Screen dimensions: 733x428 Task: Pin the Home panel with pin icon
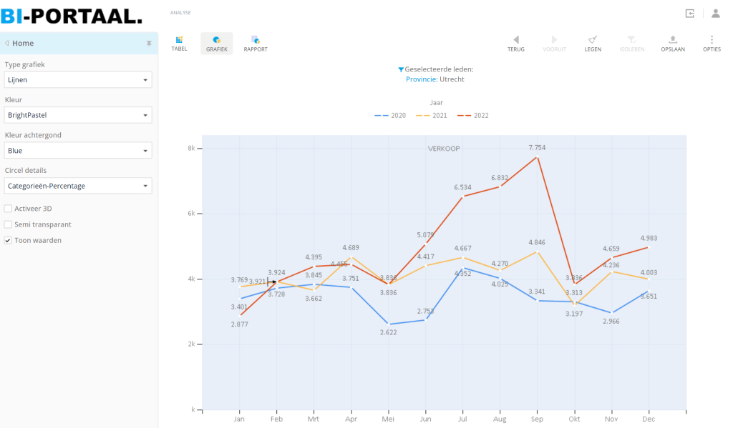tap(149, 44)
